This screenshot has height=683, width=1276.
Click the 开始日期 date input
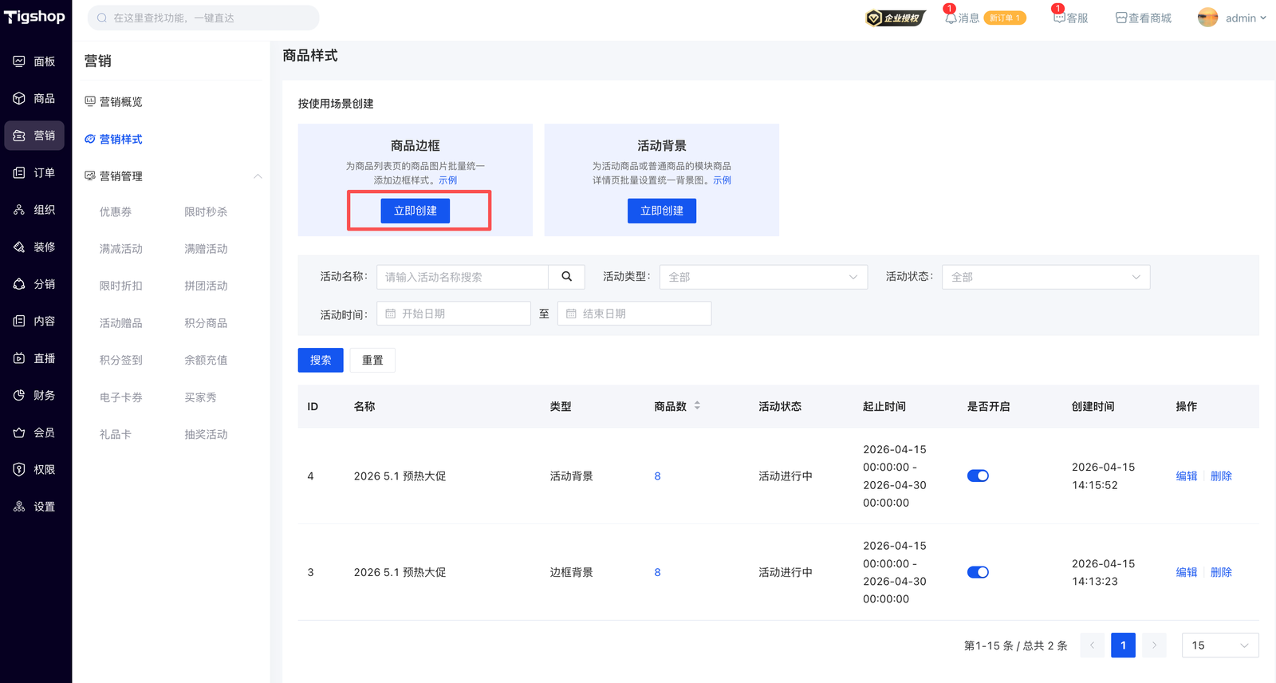454,314
